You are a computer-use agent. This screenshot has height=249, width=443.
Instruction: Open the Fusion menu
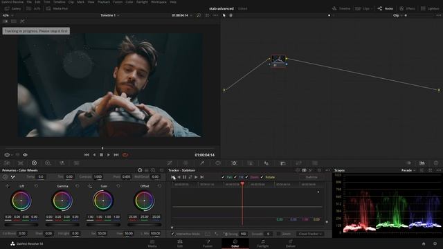tap(118, 1)
